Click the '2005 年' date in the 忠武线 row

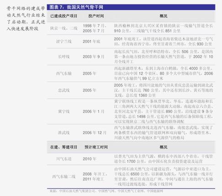(89, 90)
